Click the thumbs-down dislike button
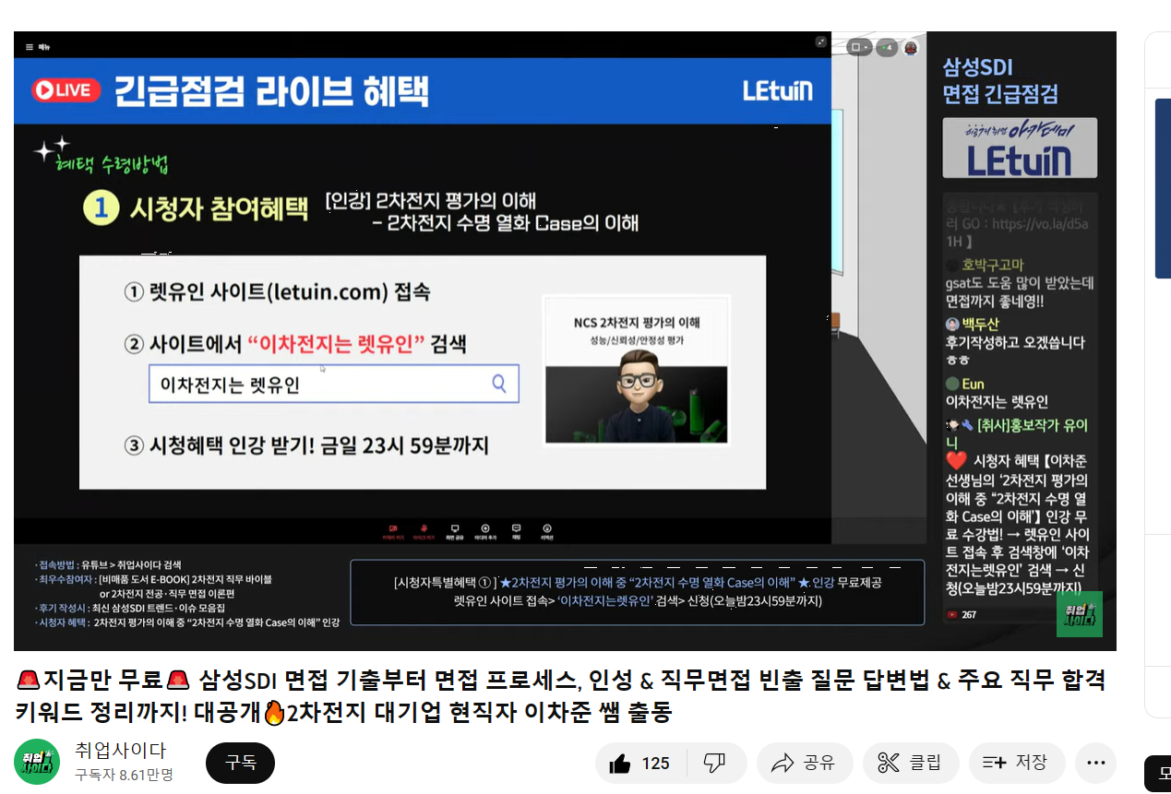The image size is (1171, 794). (714, 763)
